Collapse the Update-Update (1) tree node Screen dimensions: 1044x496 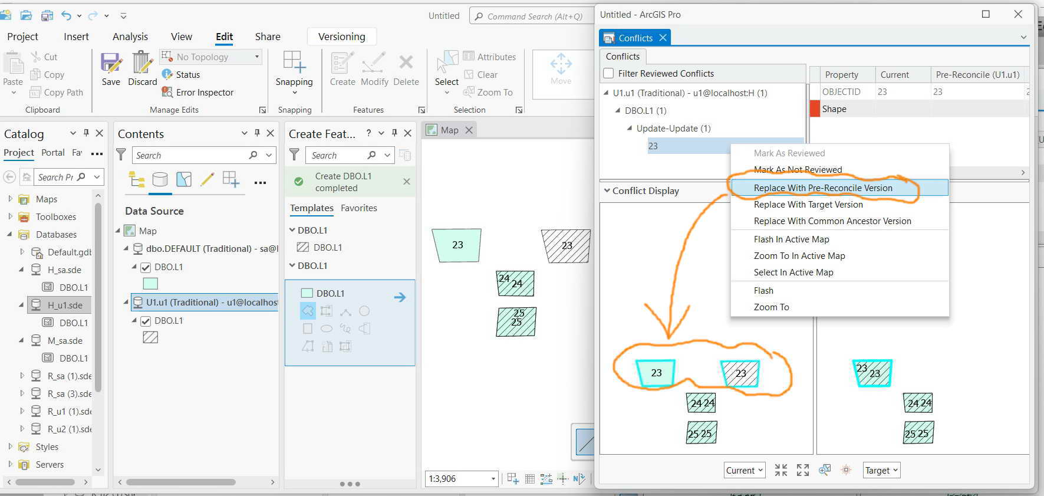[x=630, y=128]
